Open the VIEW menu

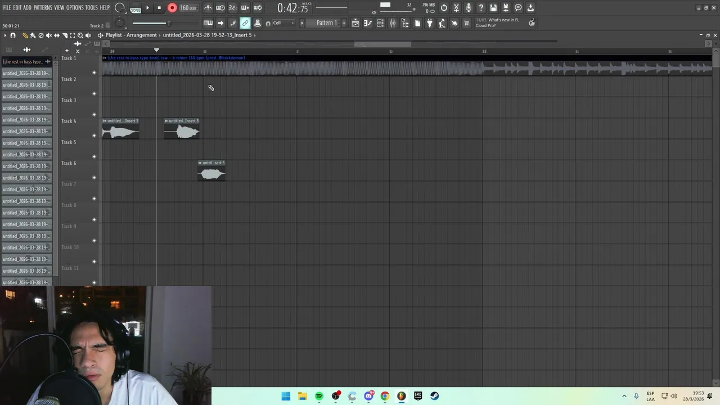click(59, 8)
